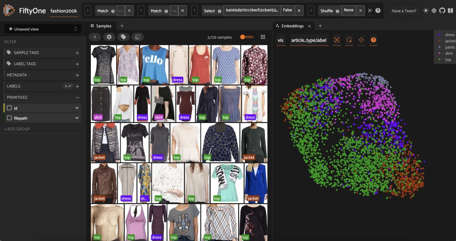Open the grid layout icon beside zoom slider
Screen dimensions: 456x241
point(263,37)
